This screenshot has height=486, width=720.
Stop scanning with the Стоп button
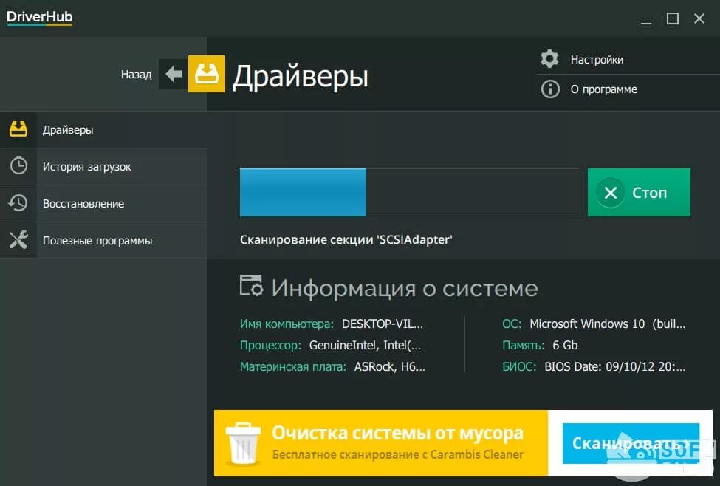coord(639,193)
